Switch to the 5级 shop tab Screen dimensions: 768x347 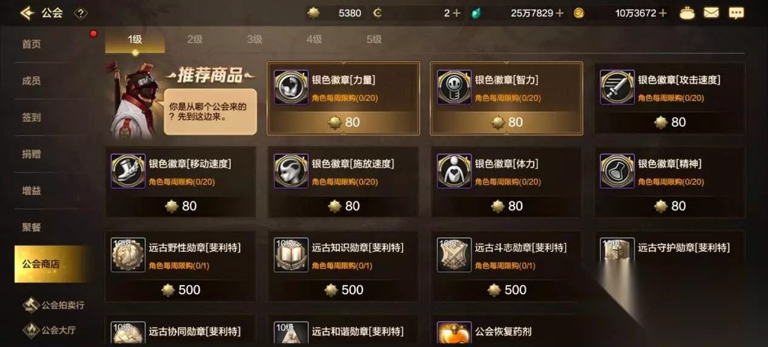374,39
